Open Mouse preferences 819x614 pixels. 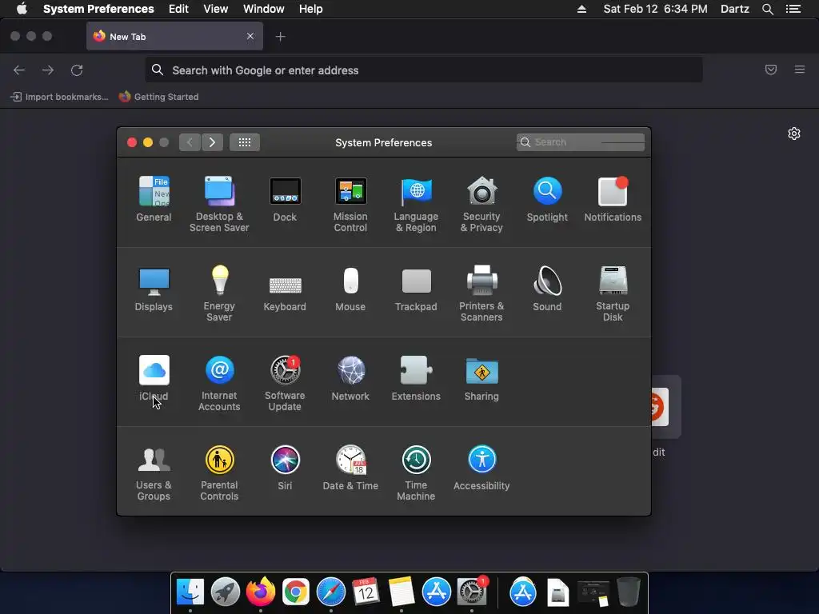[350, 289]
